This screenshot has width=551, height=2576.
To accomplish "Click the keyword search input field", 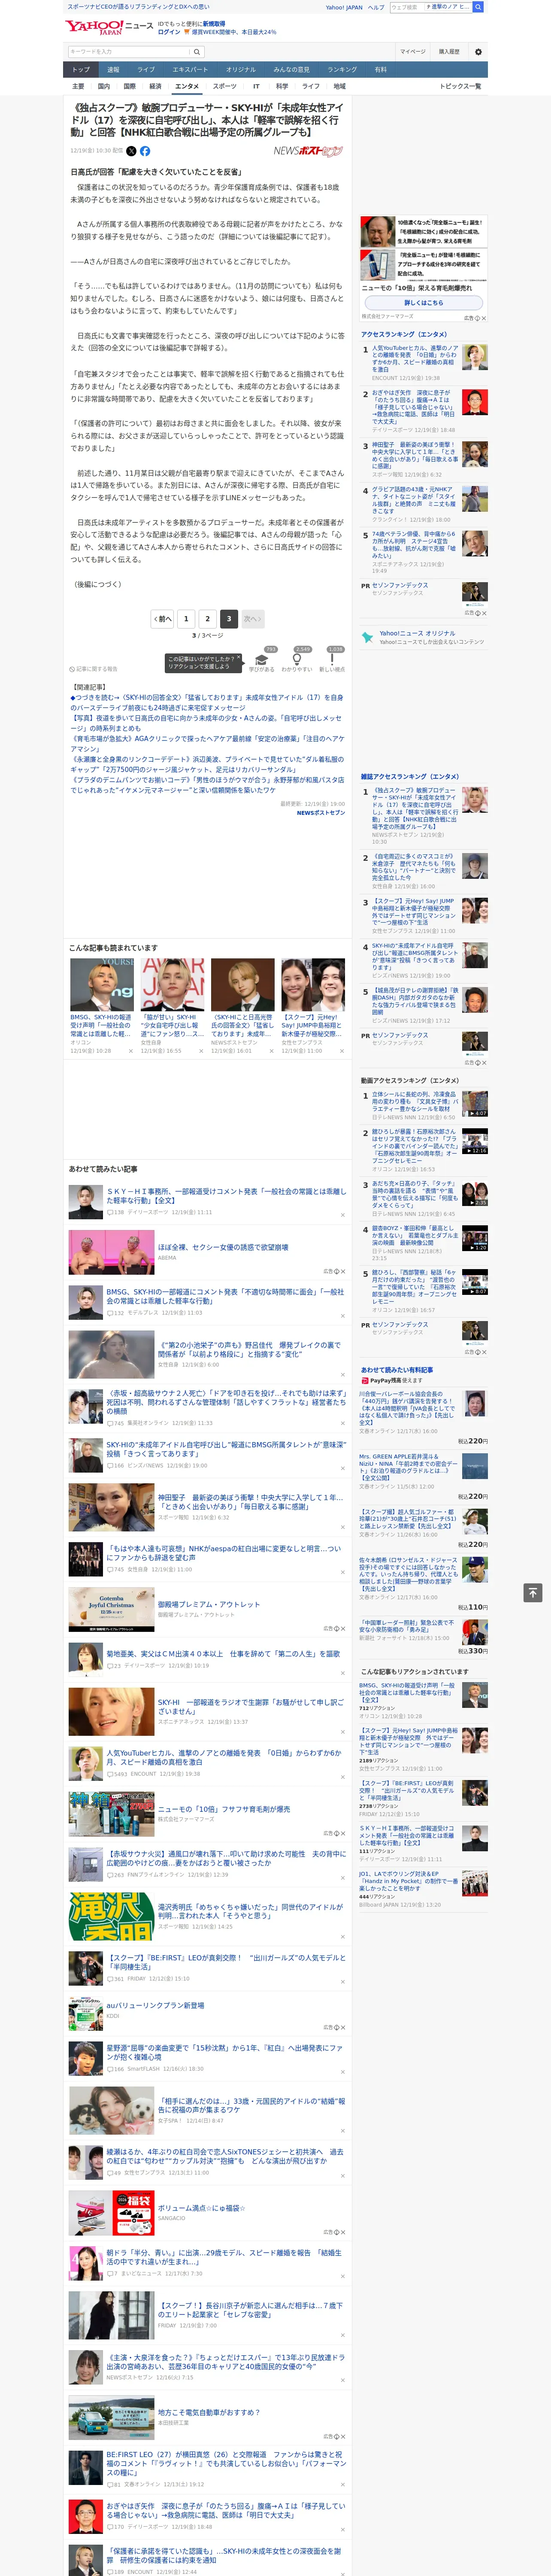I will pos(129,51).
